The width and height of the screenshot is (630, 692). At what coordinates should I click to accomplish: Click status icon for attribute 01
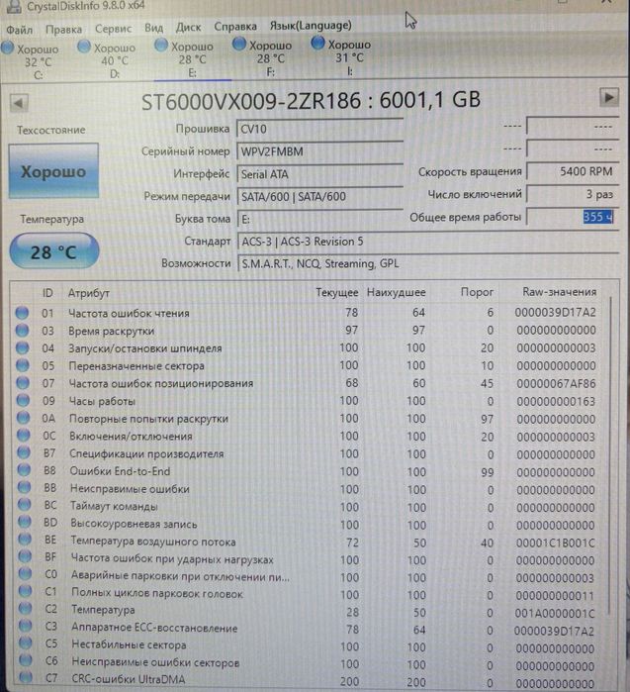22,313
